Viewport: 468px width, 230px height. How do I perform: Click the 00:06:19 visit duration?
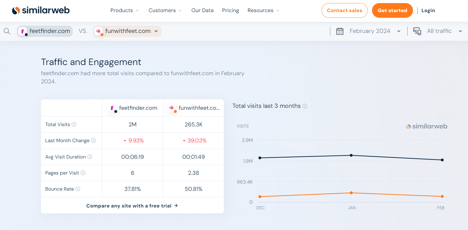coord(133,157)
